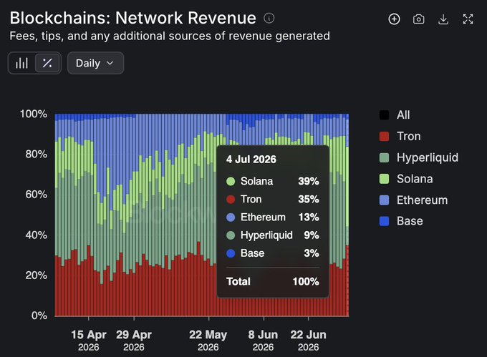Click the '4 Jul 2026' tooltip date
Screen dimensions: 487x357
tap(251, 160)
